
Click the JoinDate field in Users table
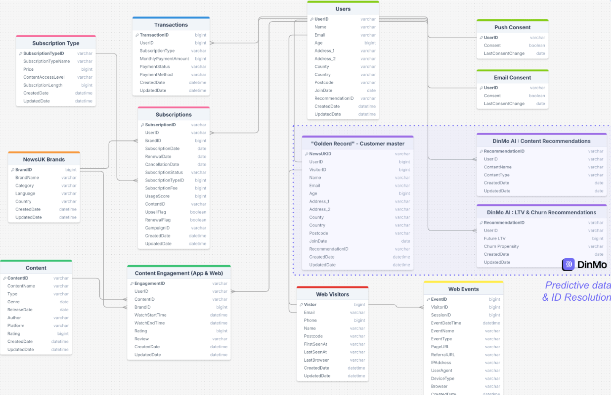pyautogui.click(x=343, y=91)
